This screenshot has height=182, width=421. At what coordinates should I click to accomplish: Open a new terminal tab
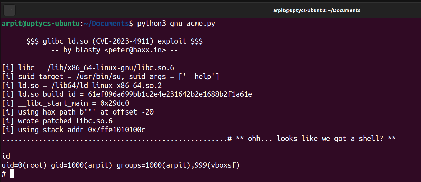[10, 10]
